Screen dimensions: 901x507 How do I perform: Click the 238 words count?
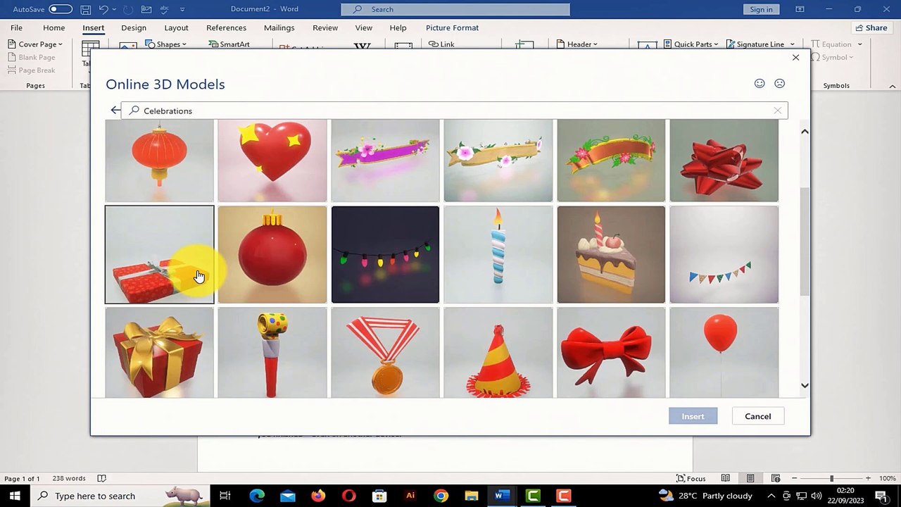point(69,478)
